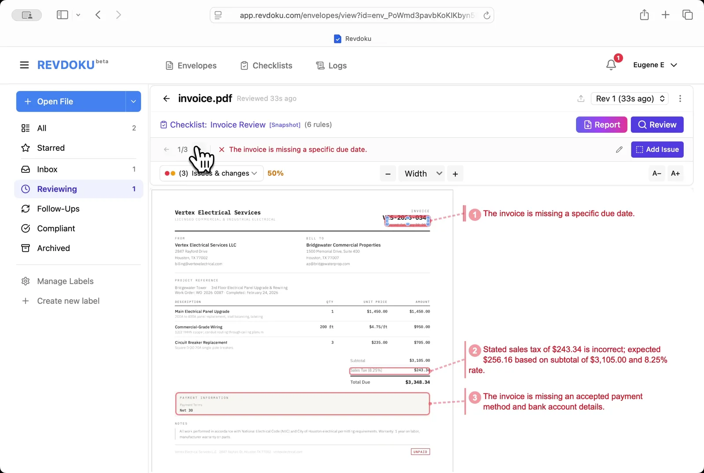704x473 pixels.
Task: Generate a Report for the invoice
Action: tap(601, 124)
